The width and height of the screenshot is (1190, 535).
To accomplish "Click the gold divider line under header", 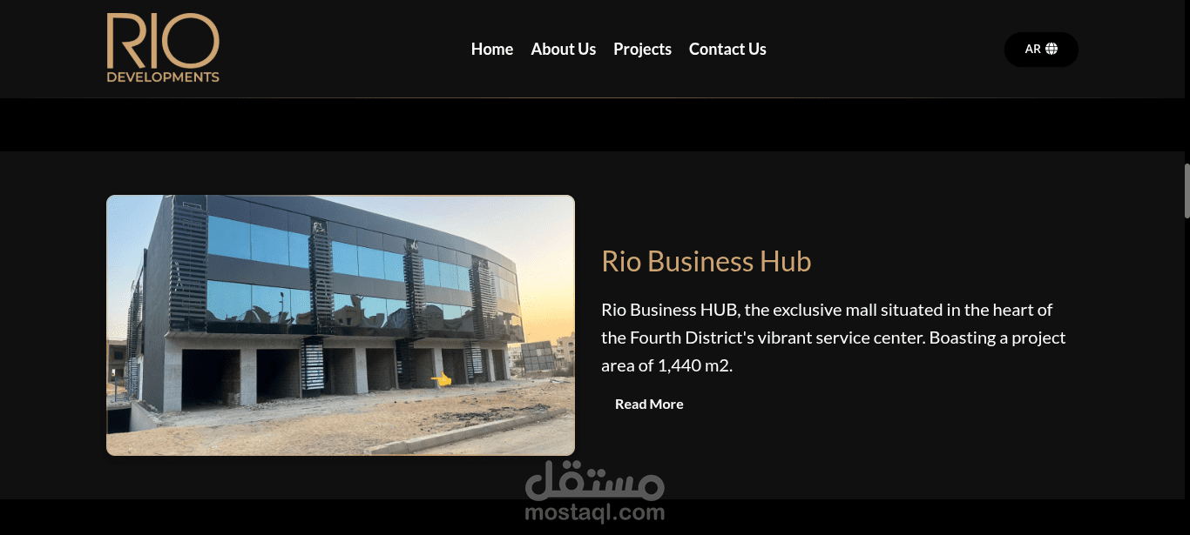I will (x=595, y=98).
